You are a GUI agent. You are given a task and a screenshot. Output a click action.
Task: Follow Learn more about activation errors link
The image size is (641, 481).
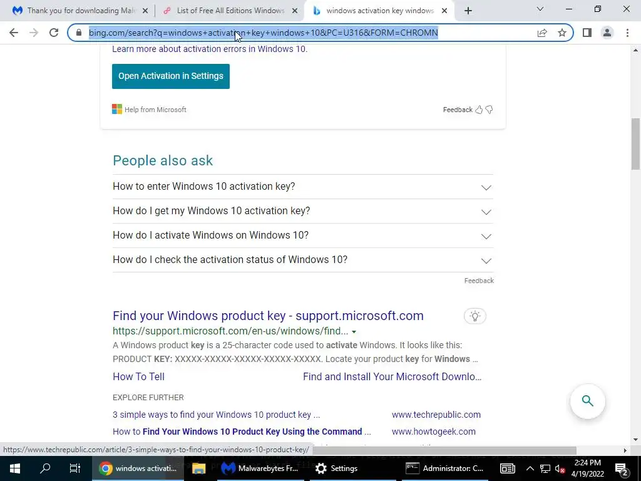click(210, 49)
